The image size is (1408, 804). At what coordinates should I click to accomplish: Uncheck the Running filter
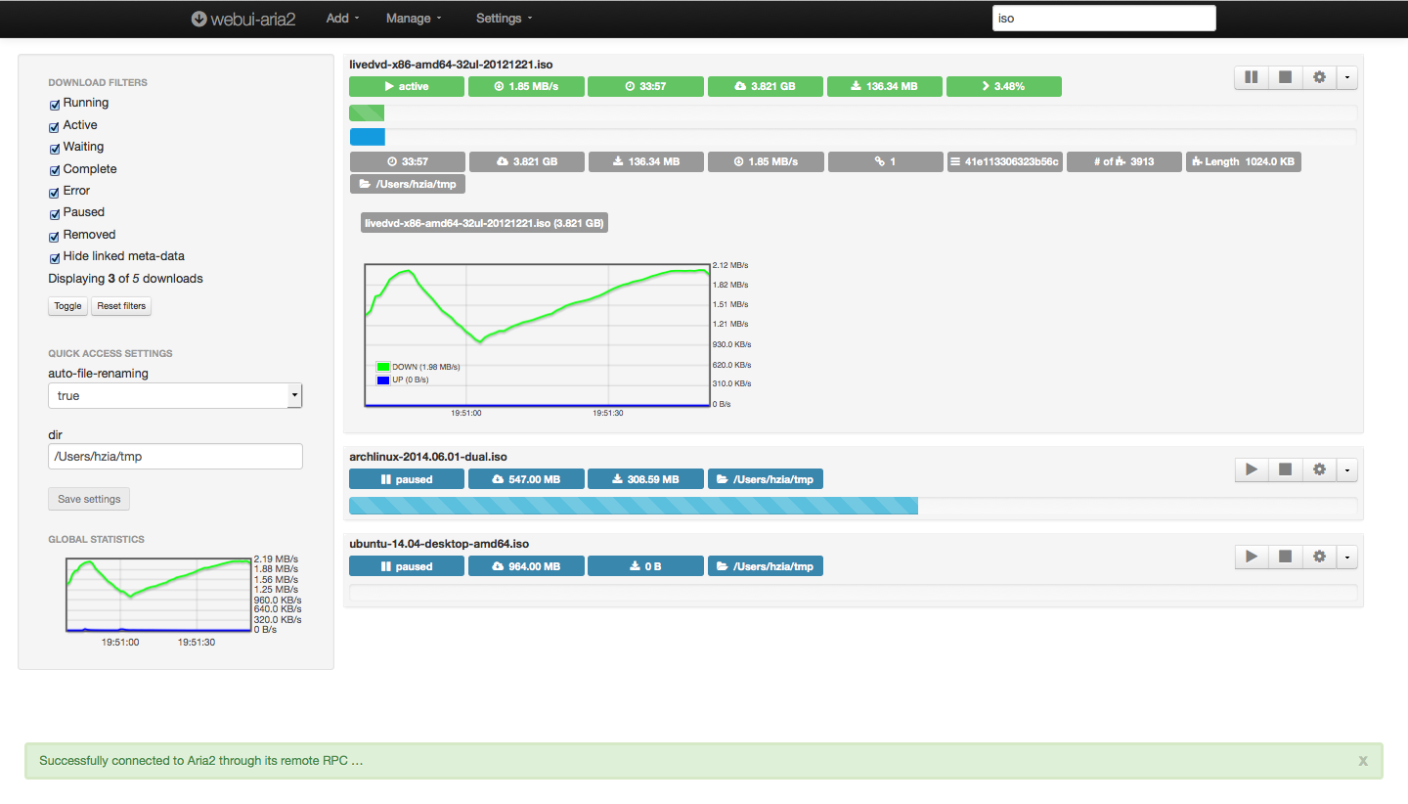point(55,104)
